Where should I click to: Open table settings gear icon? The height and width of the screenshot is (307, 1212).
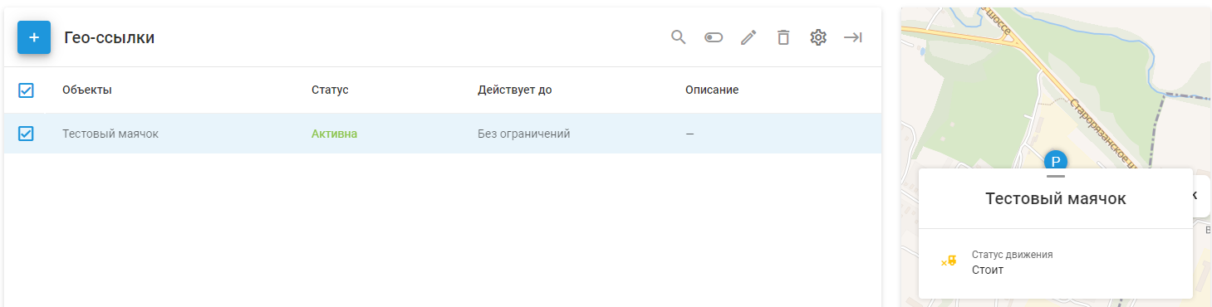pyautogui.click(x=818, y=37)
